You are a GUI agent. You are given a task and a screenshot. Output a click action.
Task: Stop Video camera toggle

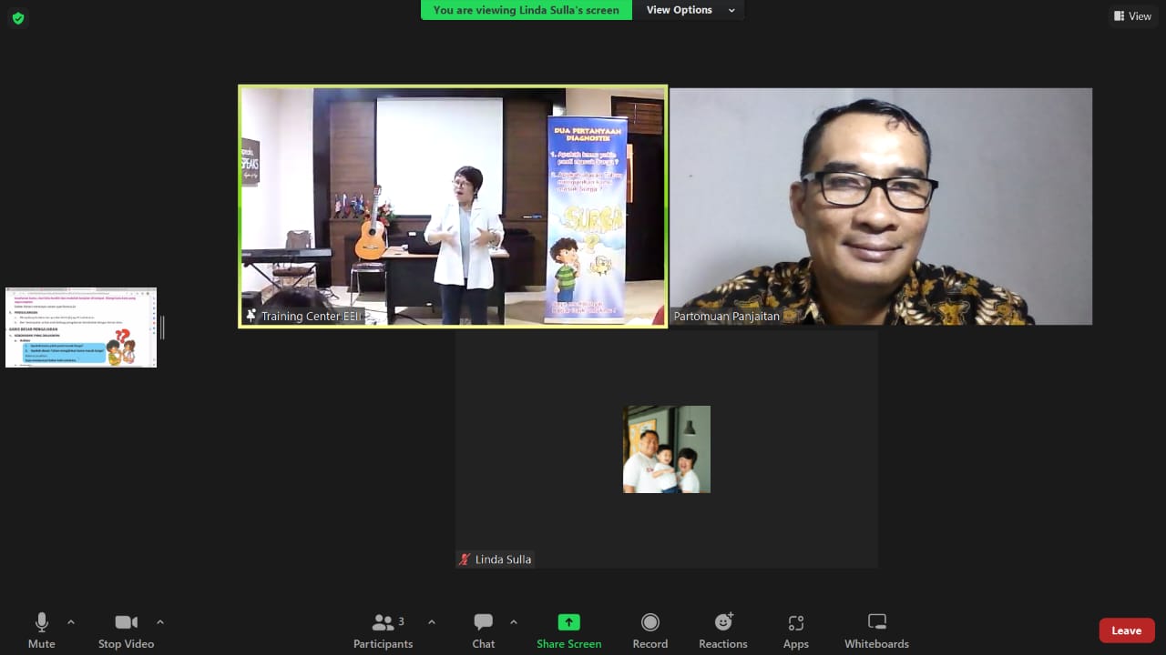126,630
